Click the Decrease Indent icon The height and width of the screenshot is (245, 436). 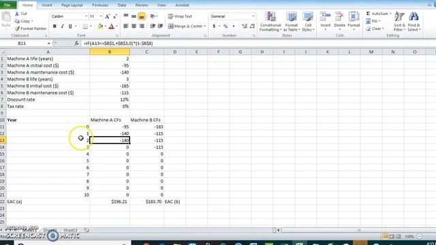153,26
